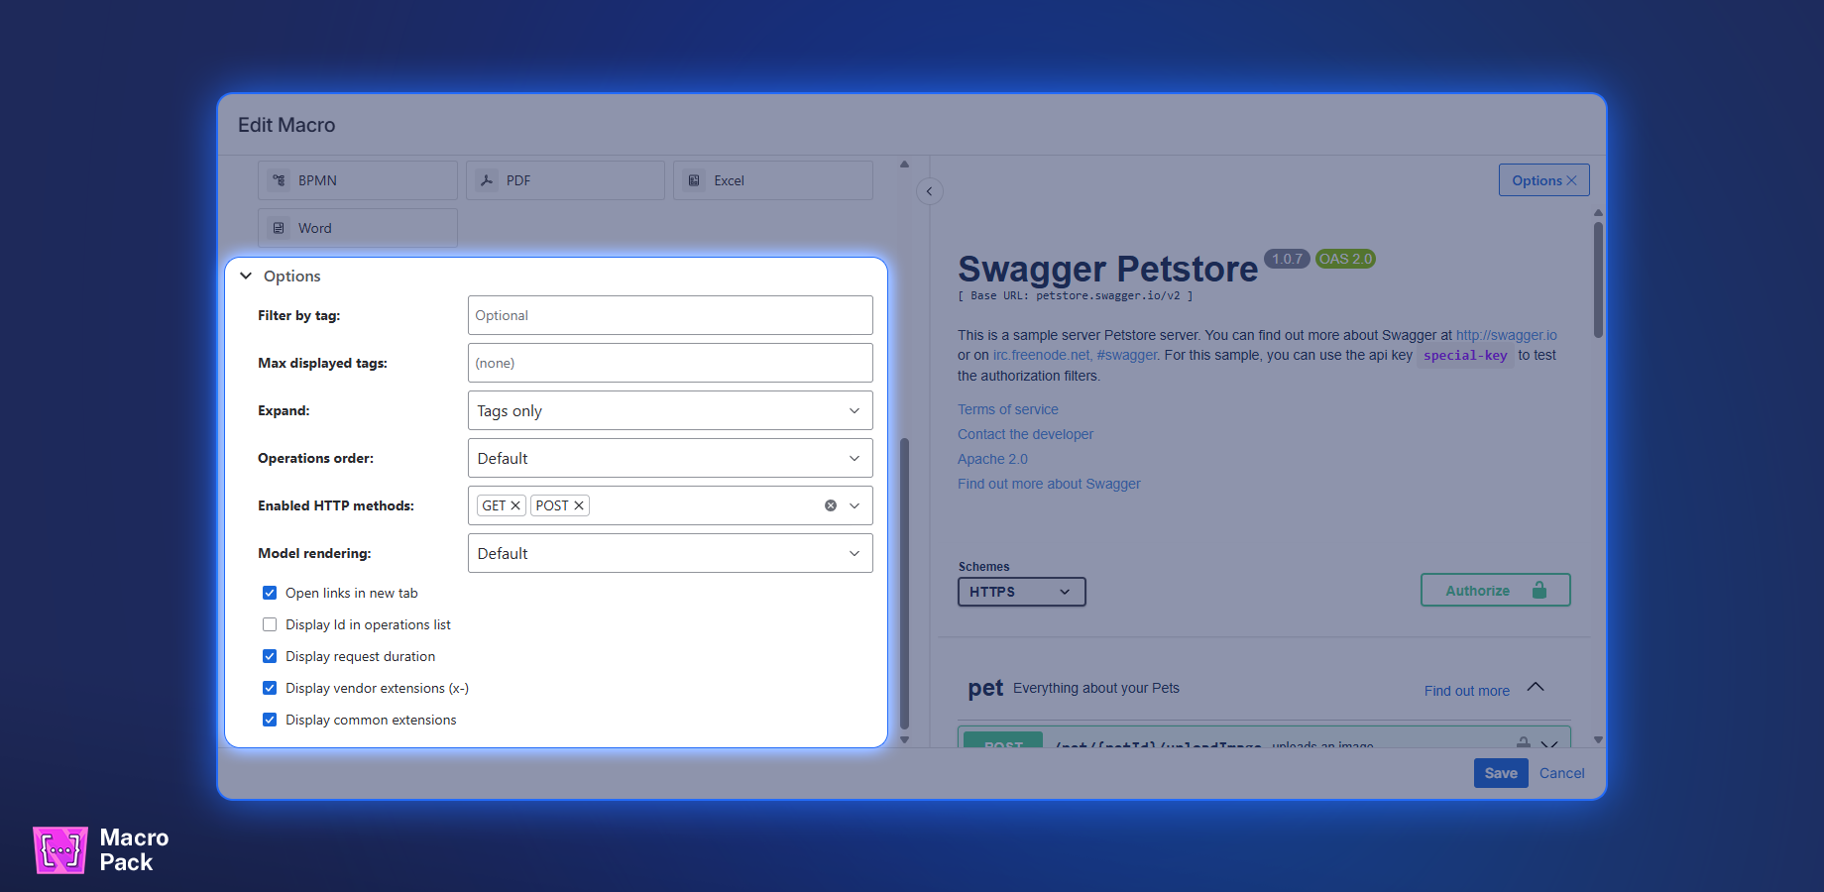1824x892 pixels.
Task: Open Contact the developer link
Action: 1026,434
